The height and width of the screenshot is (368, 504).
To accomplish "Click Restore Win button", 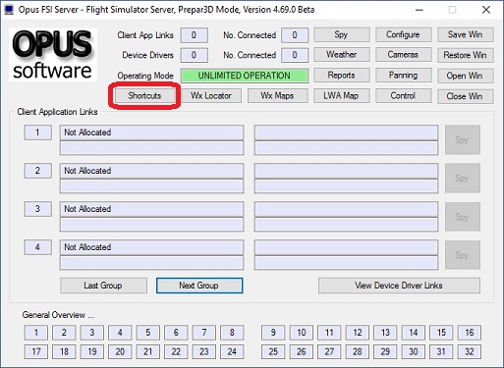I will coord(465,55).
